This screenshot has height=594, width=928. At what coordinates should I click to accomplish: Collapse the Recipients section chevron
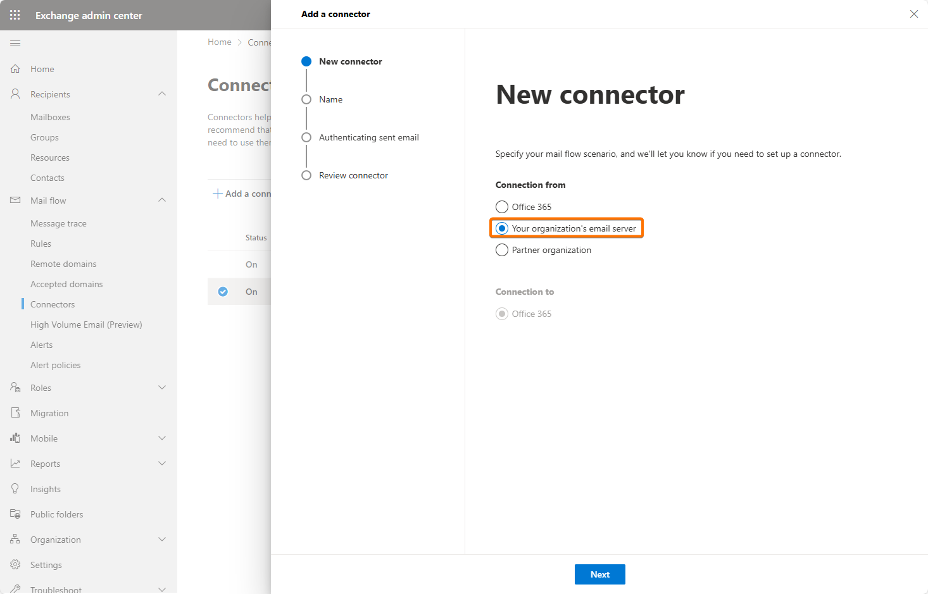point(162,94)
